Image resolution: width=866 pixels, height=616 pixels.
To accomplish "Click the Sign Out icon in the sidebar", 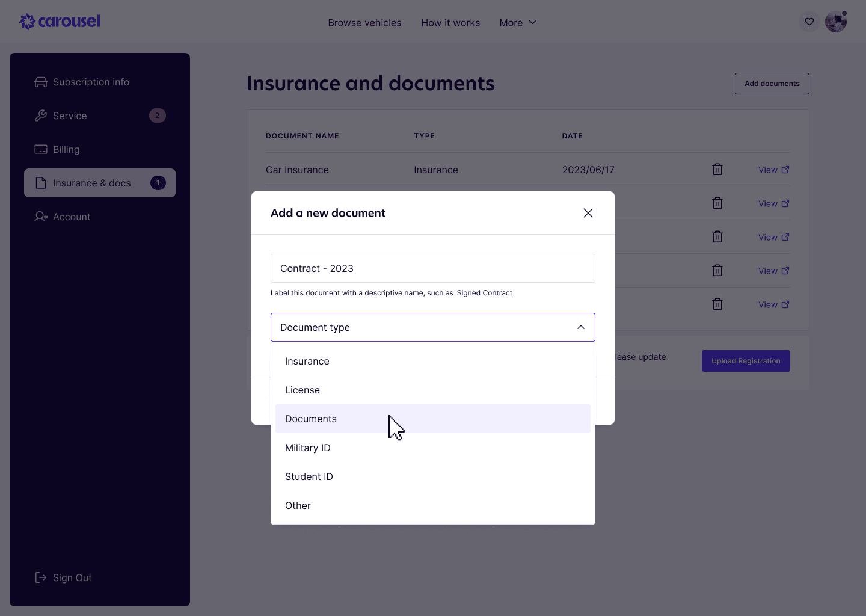I will click(41, 577).
